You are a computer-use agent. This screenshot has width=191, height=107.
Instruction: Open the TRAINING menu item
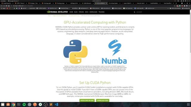101,12
